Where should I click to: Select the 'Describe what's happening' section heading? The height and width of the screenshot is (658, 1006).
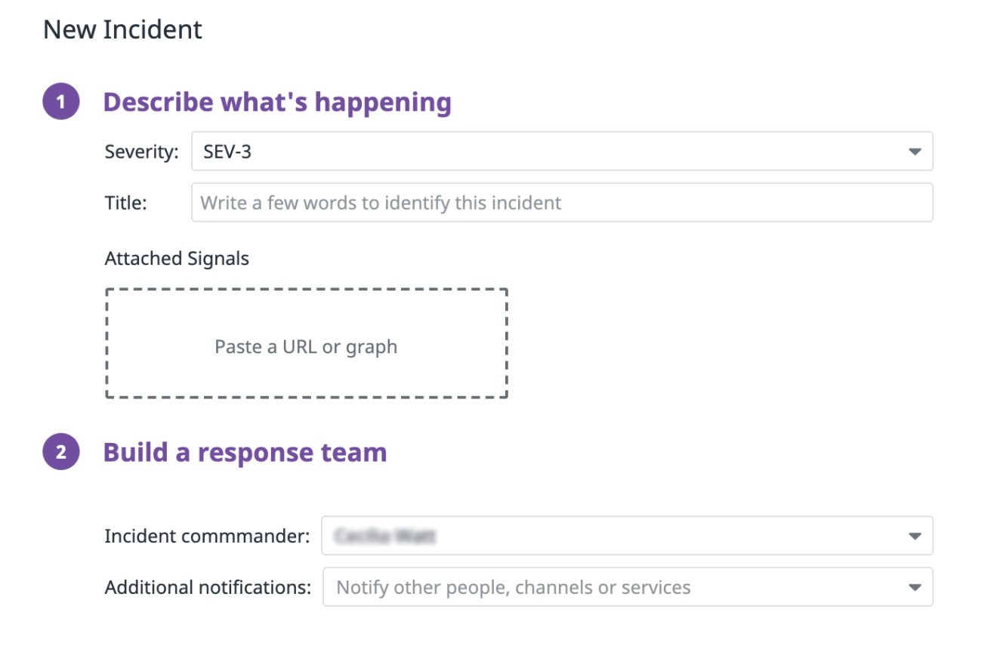277,102
